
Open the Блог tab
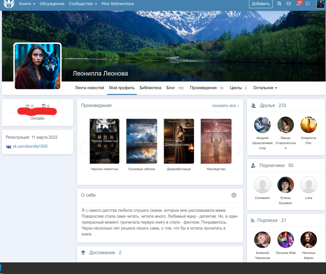[x=171, y=88]
